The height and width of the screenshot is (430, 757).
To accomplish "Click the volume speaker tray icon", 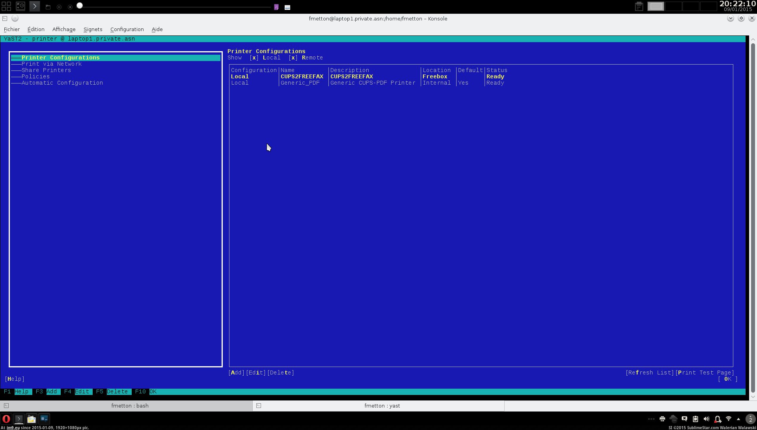I will 707,419.
